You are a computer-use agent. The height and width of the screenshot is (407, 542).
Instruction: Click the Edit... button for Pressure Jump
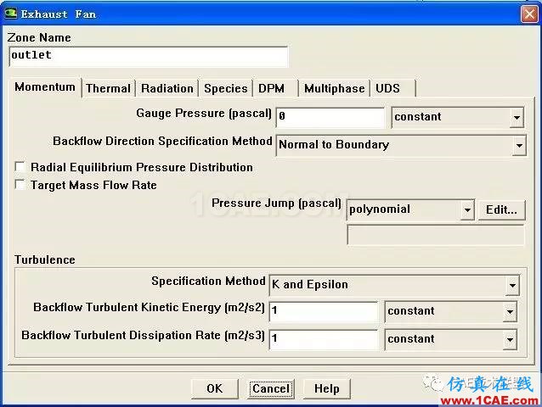point(501,209)
